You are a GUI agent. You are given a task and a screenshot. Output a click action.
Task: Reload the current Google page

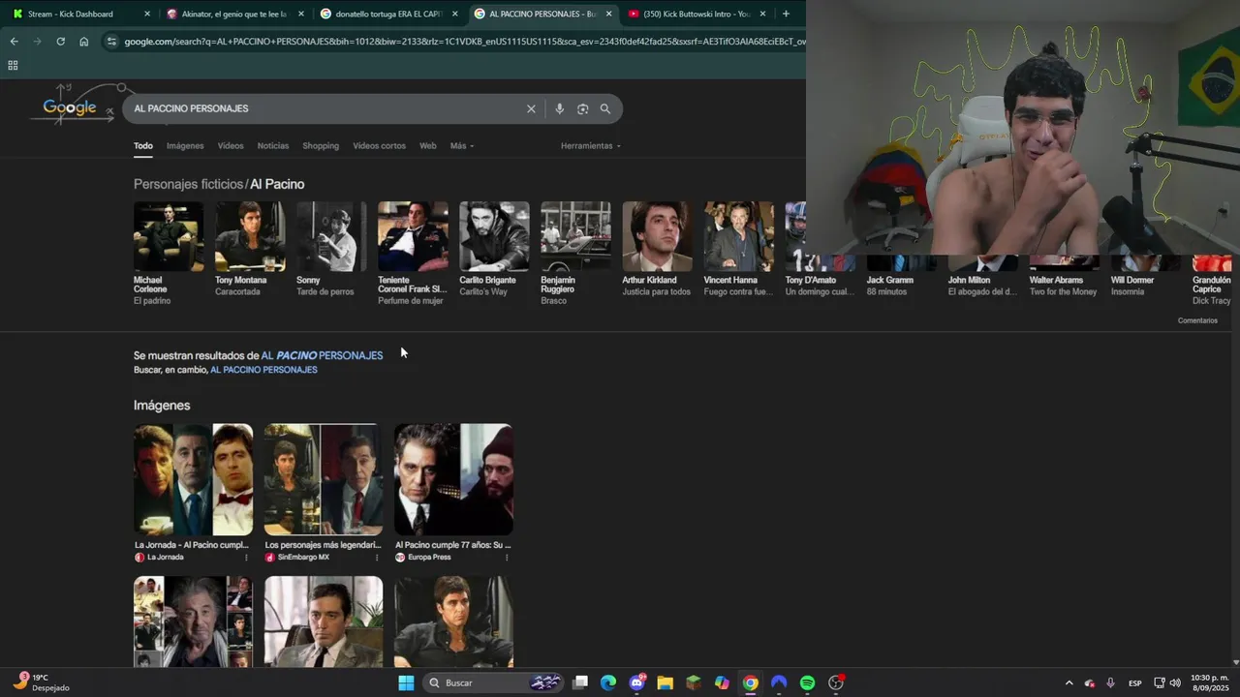coord(60,42)
